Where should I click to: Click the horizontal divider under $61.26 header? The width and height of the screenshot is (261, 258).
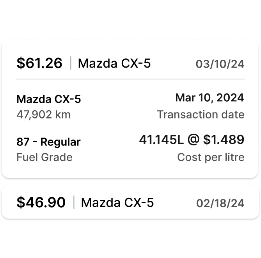130,79
